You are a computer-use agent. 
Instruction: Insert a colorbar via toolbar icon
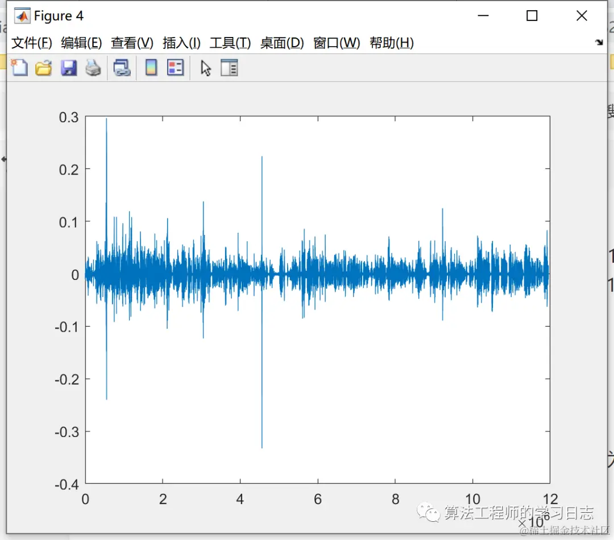(151, 68)
